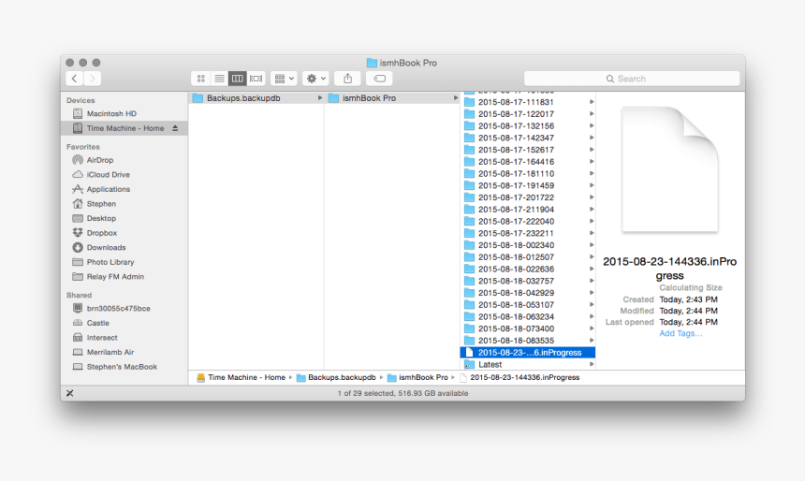The image size is (805, 481).
Task: Open Photo Library folder in sidebar
Action: (124, 262)
